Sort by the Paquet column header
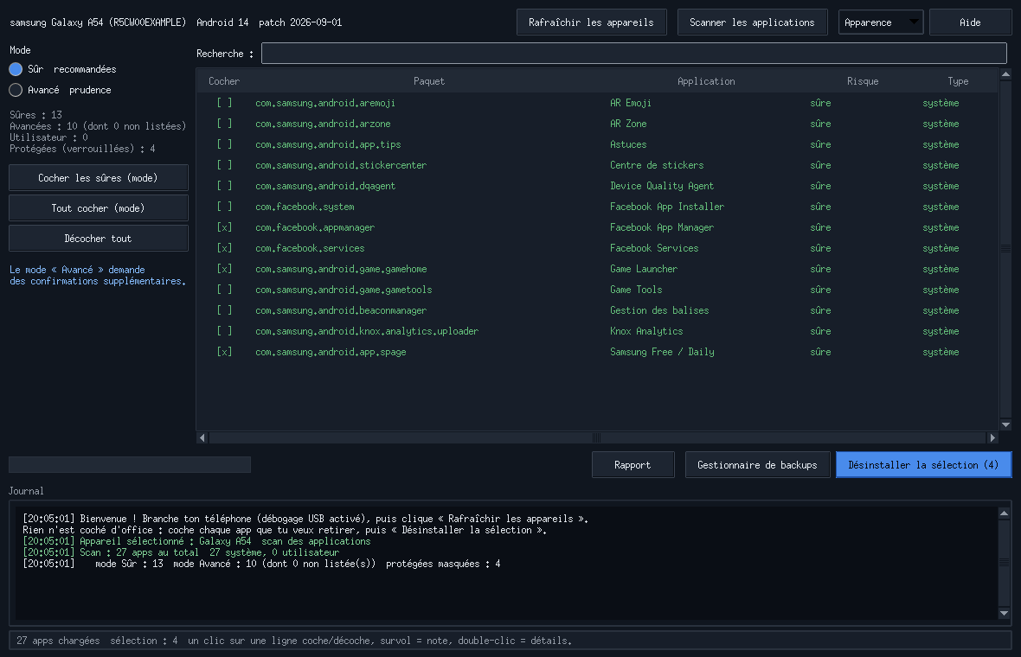 429,81
